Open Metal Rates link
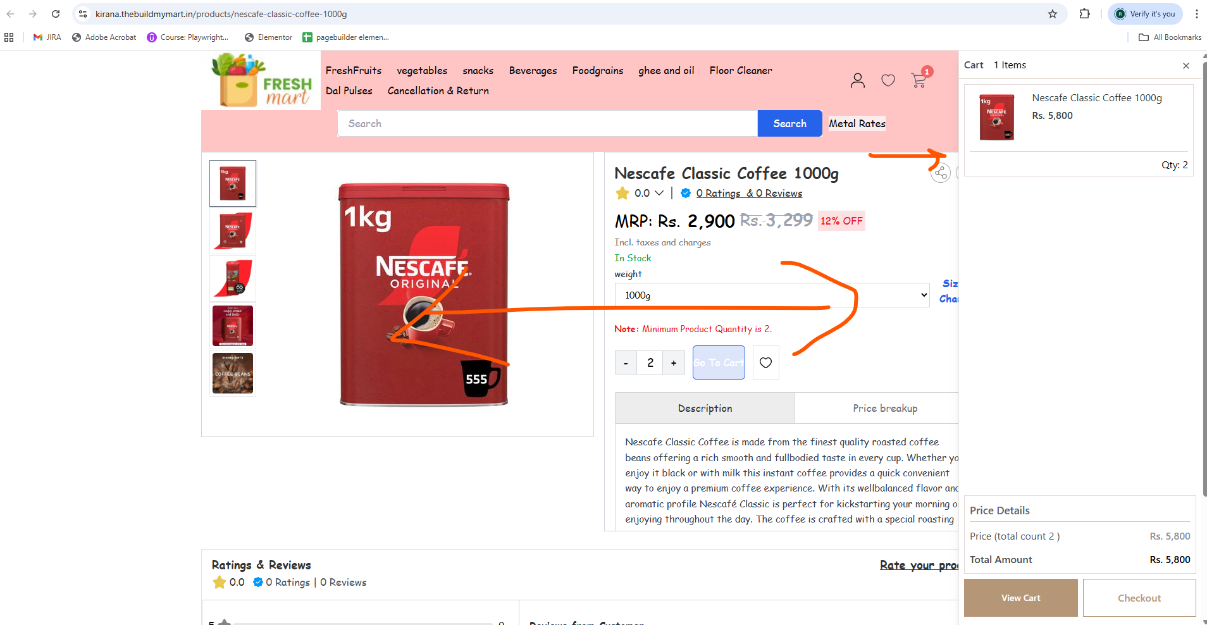The height and width of the screenshot is (625, 1207). click(x=857, y=123)
